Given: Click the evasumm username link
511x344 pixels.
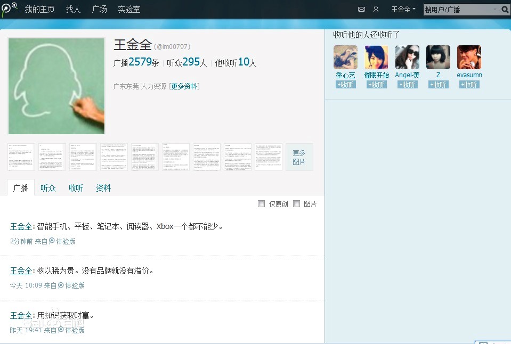Looking at the screenshot, I should (x=469, y=75).
